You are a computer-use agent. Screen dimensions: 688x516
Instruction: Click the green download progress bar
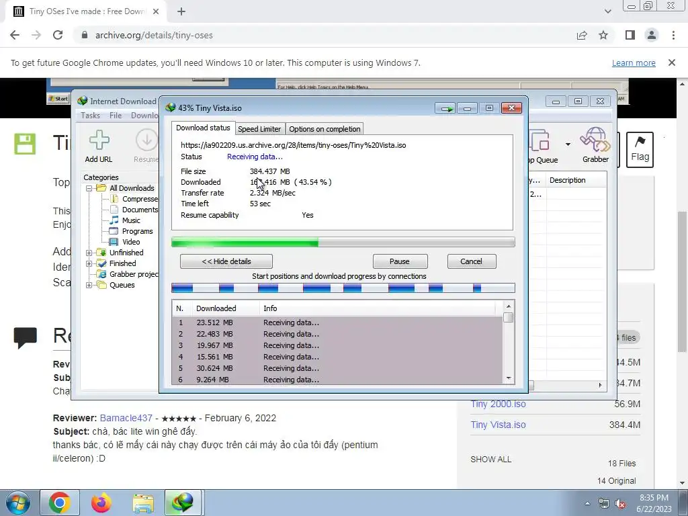coord(343,242)
